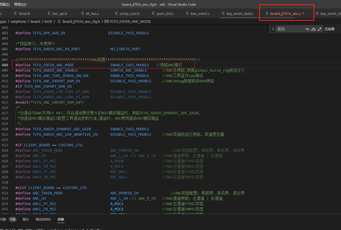Image resolution: width=341 pixels, height=230 pixels.
Task: Open the avctp_user.h tab
Action: [x=130, y=13]
